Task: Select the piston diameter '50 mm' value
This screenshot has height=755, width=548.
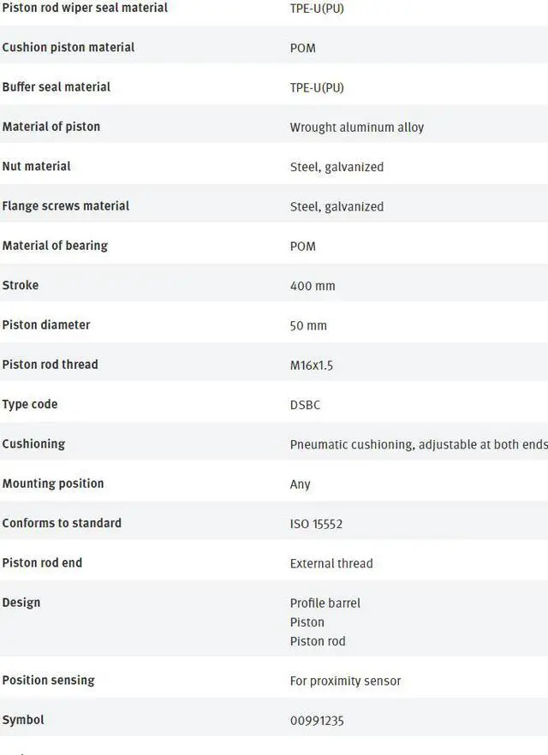Action: click(308, 325)
